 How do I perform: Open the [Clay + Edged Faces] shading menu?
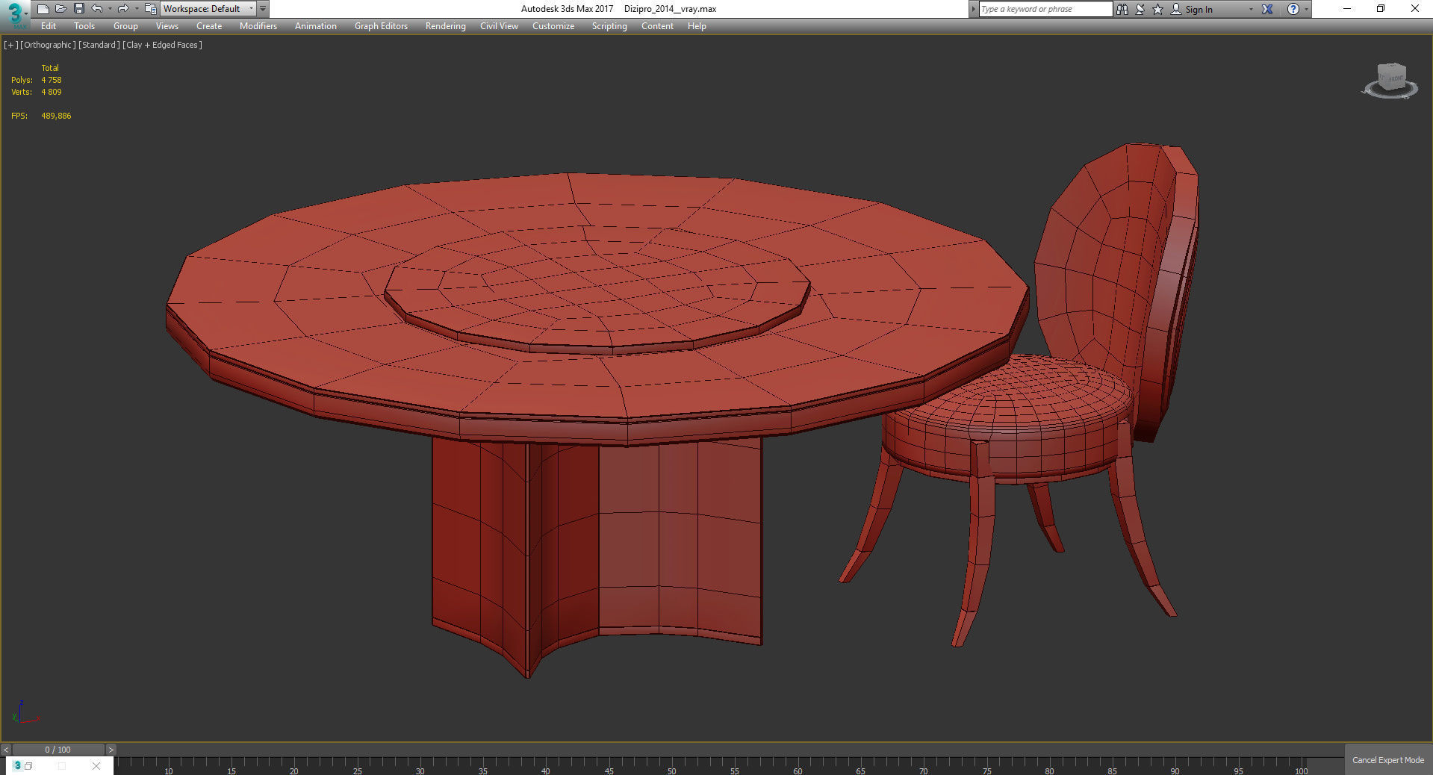(162, 45)
